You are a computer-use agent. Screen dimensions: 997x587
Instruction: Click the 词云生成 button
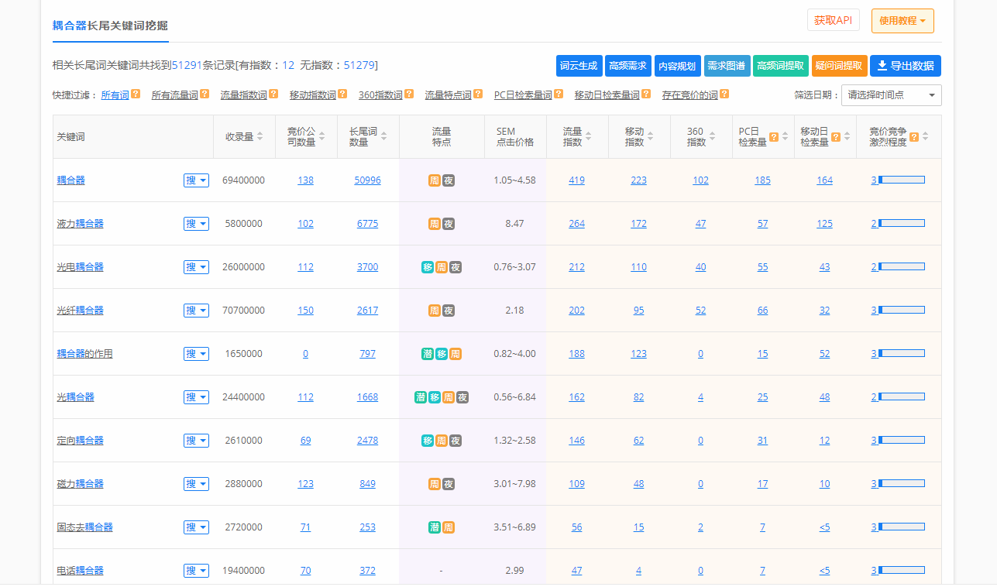[579, 66]
